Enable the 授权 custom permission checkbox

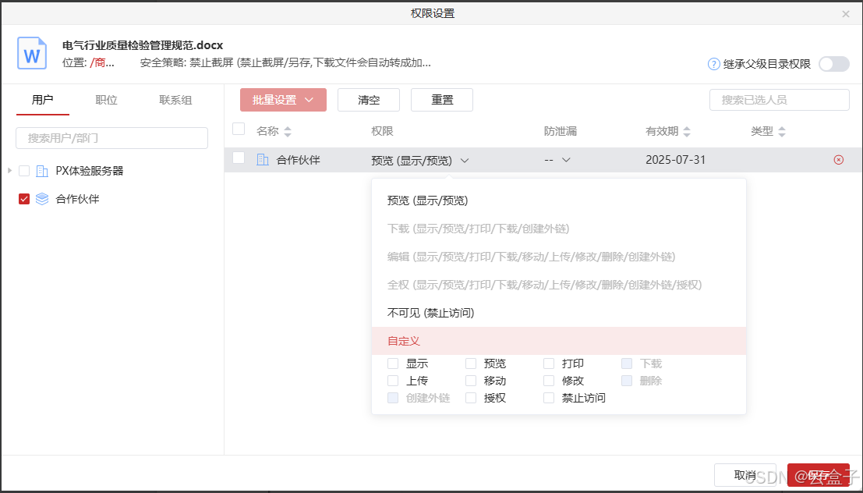(x=471, y=398)
